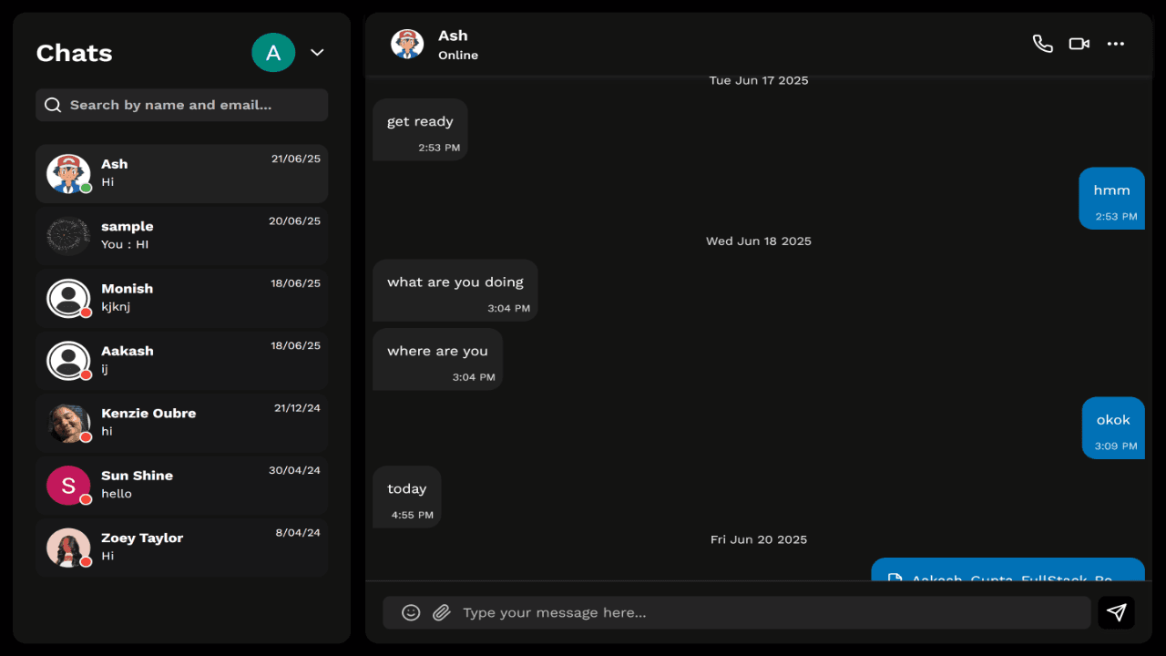Click Ash's avatar in the chat header
1166x656 pixels.
(x=407, y=43)
